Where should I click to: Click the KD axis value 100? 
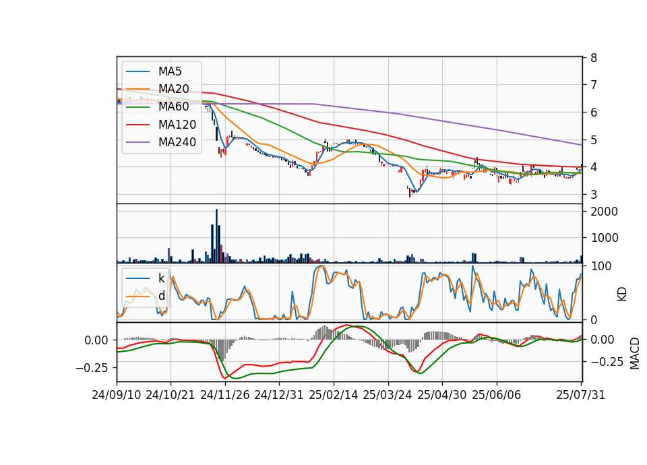[601, 266]
